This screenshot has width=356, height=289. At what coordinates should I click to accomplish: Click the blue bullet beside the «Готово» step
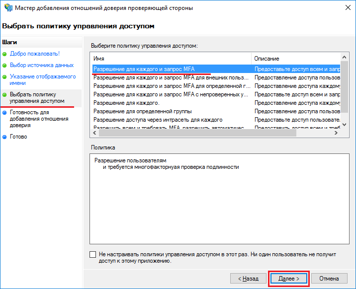point(4,137)
